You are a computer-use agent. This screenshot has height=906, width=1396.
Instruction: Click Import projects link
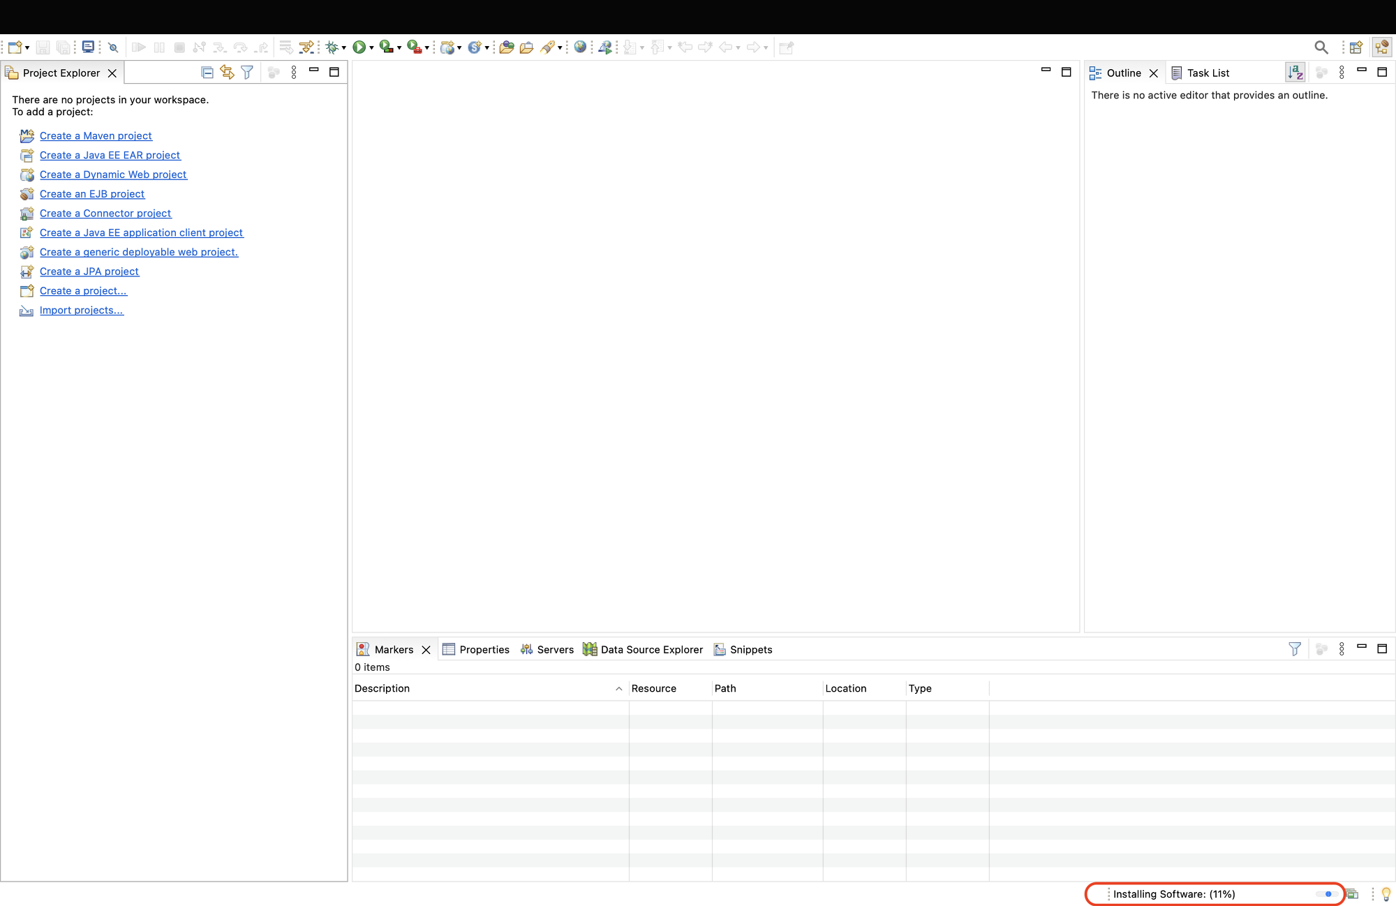pos(81,311)
